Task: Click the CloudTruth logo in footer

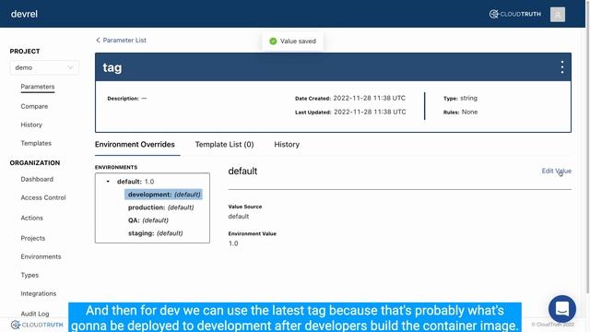Action: point(37,325)
